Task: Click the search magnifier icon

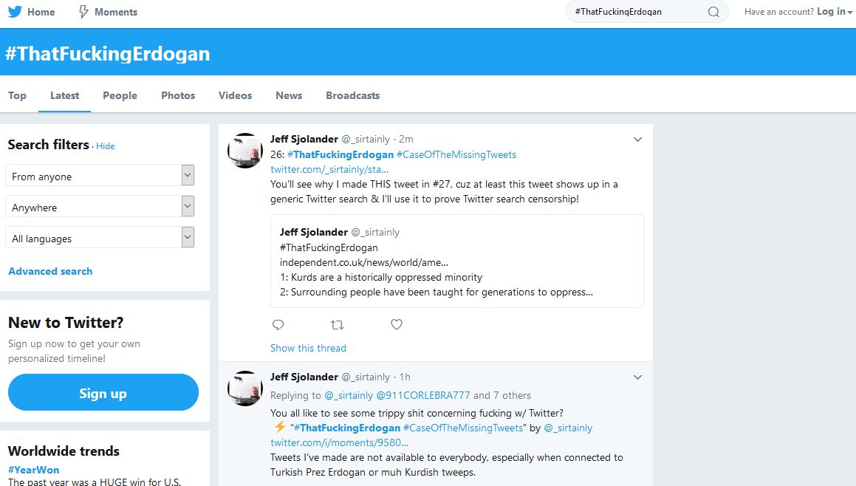Action: (713, 12)
